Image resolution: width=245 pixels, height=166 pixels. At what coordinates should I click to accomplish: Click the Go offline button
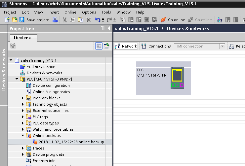200,20
